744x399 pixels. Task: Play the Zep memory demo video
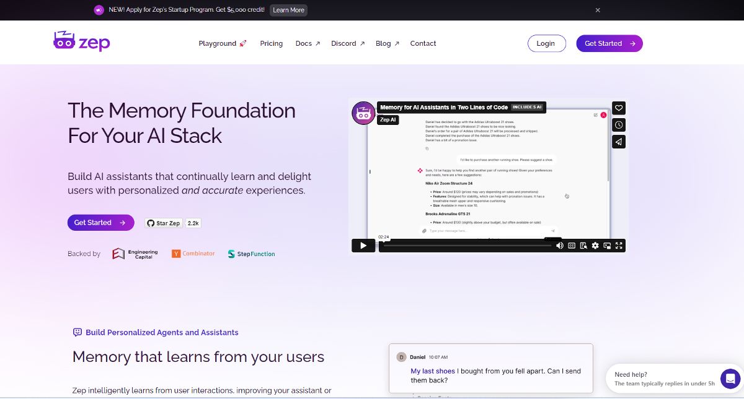tap(363, 246)
